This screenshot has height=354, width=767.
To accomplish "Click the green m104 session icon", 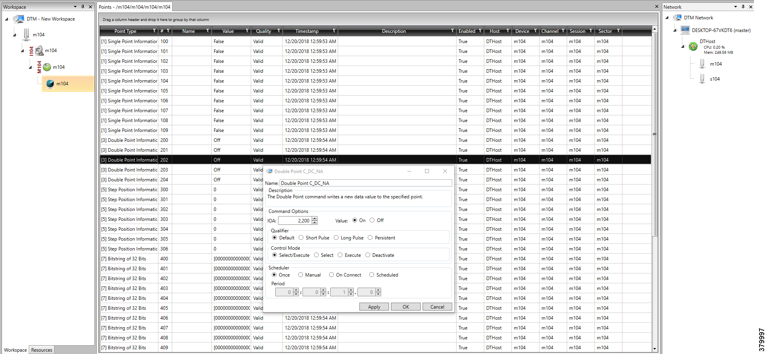I will click(47, 67).
